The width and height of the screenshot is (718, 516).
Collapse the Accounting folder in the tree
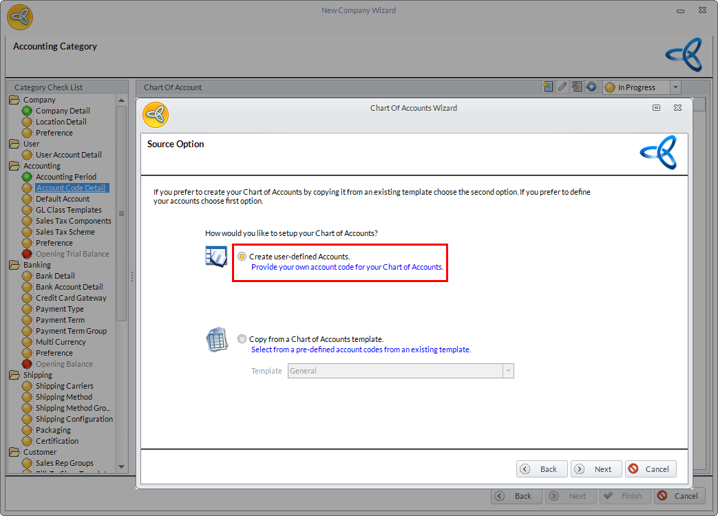pyautogui.click(x=14, y=166)
